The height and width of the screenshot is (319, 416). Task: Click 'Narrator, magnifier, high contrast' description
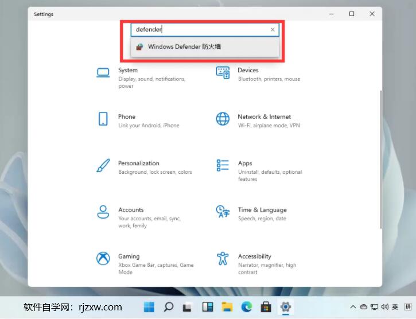[267, 269]
